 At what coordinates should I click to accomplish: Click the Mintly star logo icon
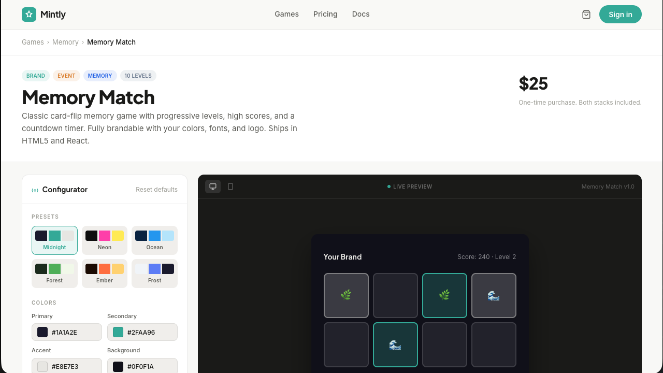tap(29, 15)
